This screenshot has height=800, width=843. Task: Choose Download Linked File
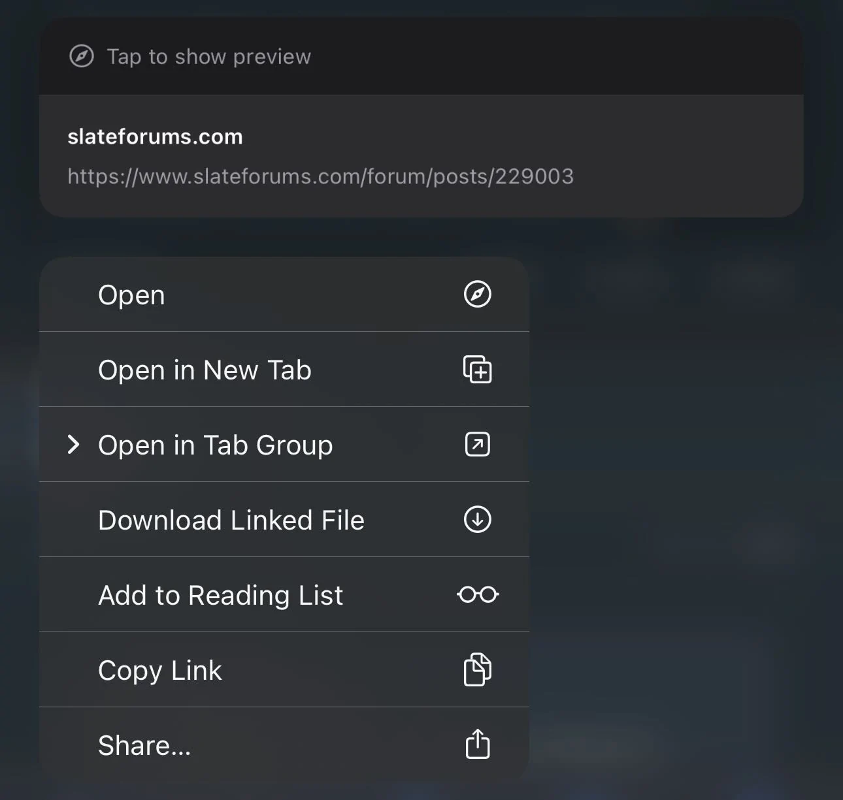click(284, 520)
